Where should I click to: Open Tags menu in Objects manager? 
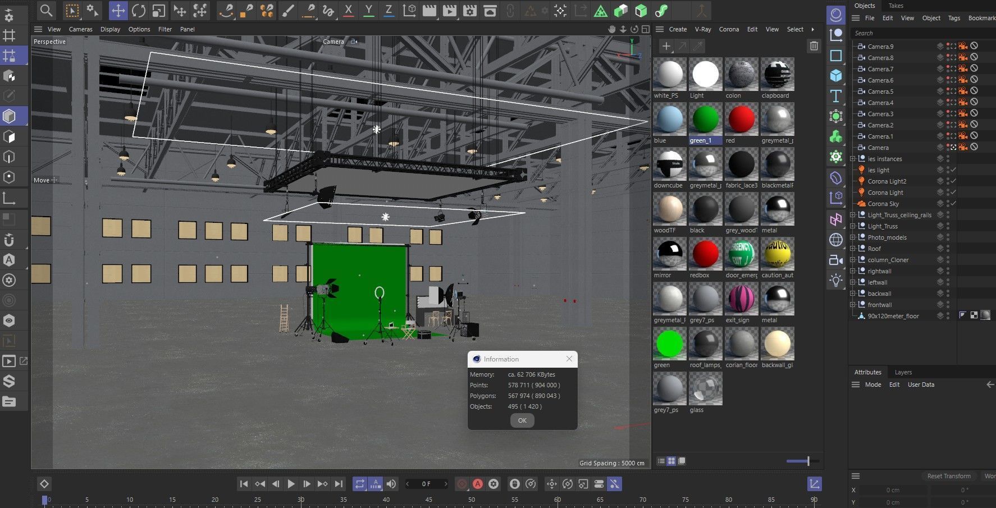click(x=954, y=18)
